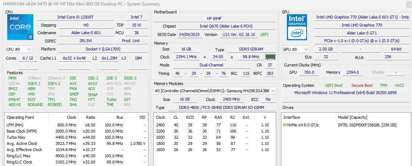The height and width of the screenshot is (166, 412).
Task: Open the memory module selector dropdown
Action: pos(215,91)
